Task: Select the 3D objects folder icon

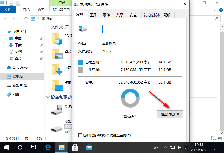Action: coord(57,39)
